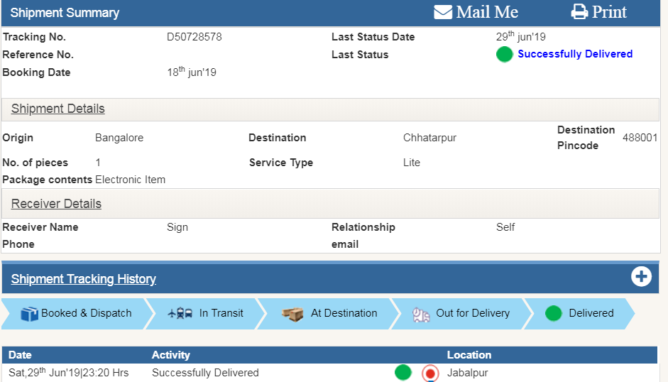Image resolution: width=668 pixels, height=382 pixels.
Task: Collapse the Shipment Details section header
Action: coord(58,109)
